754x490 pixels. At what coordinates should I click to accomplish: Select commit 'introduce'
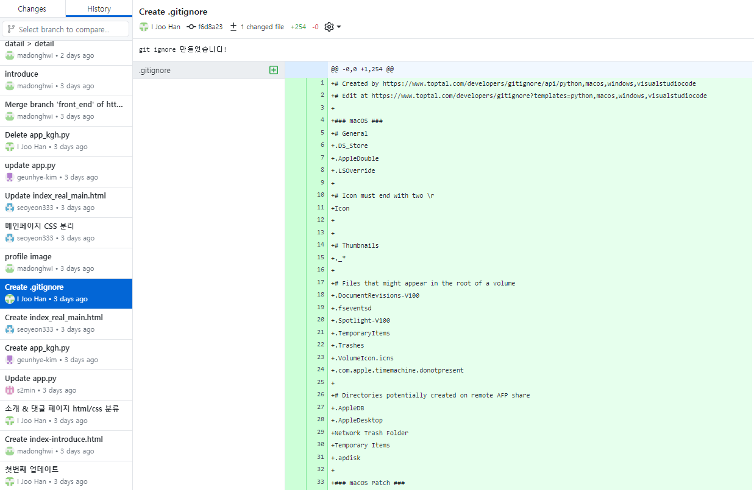click(66, 80)
